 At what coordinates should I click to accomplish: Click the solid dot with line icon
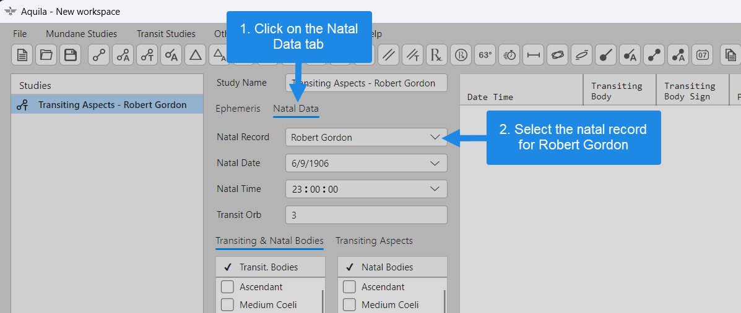606,55
